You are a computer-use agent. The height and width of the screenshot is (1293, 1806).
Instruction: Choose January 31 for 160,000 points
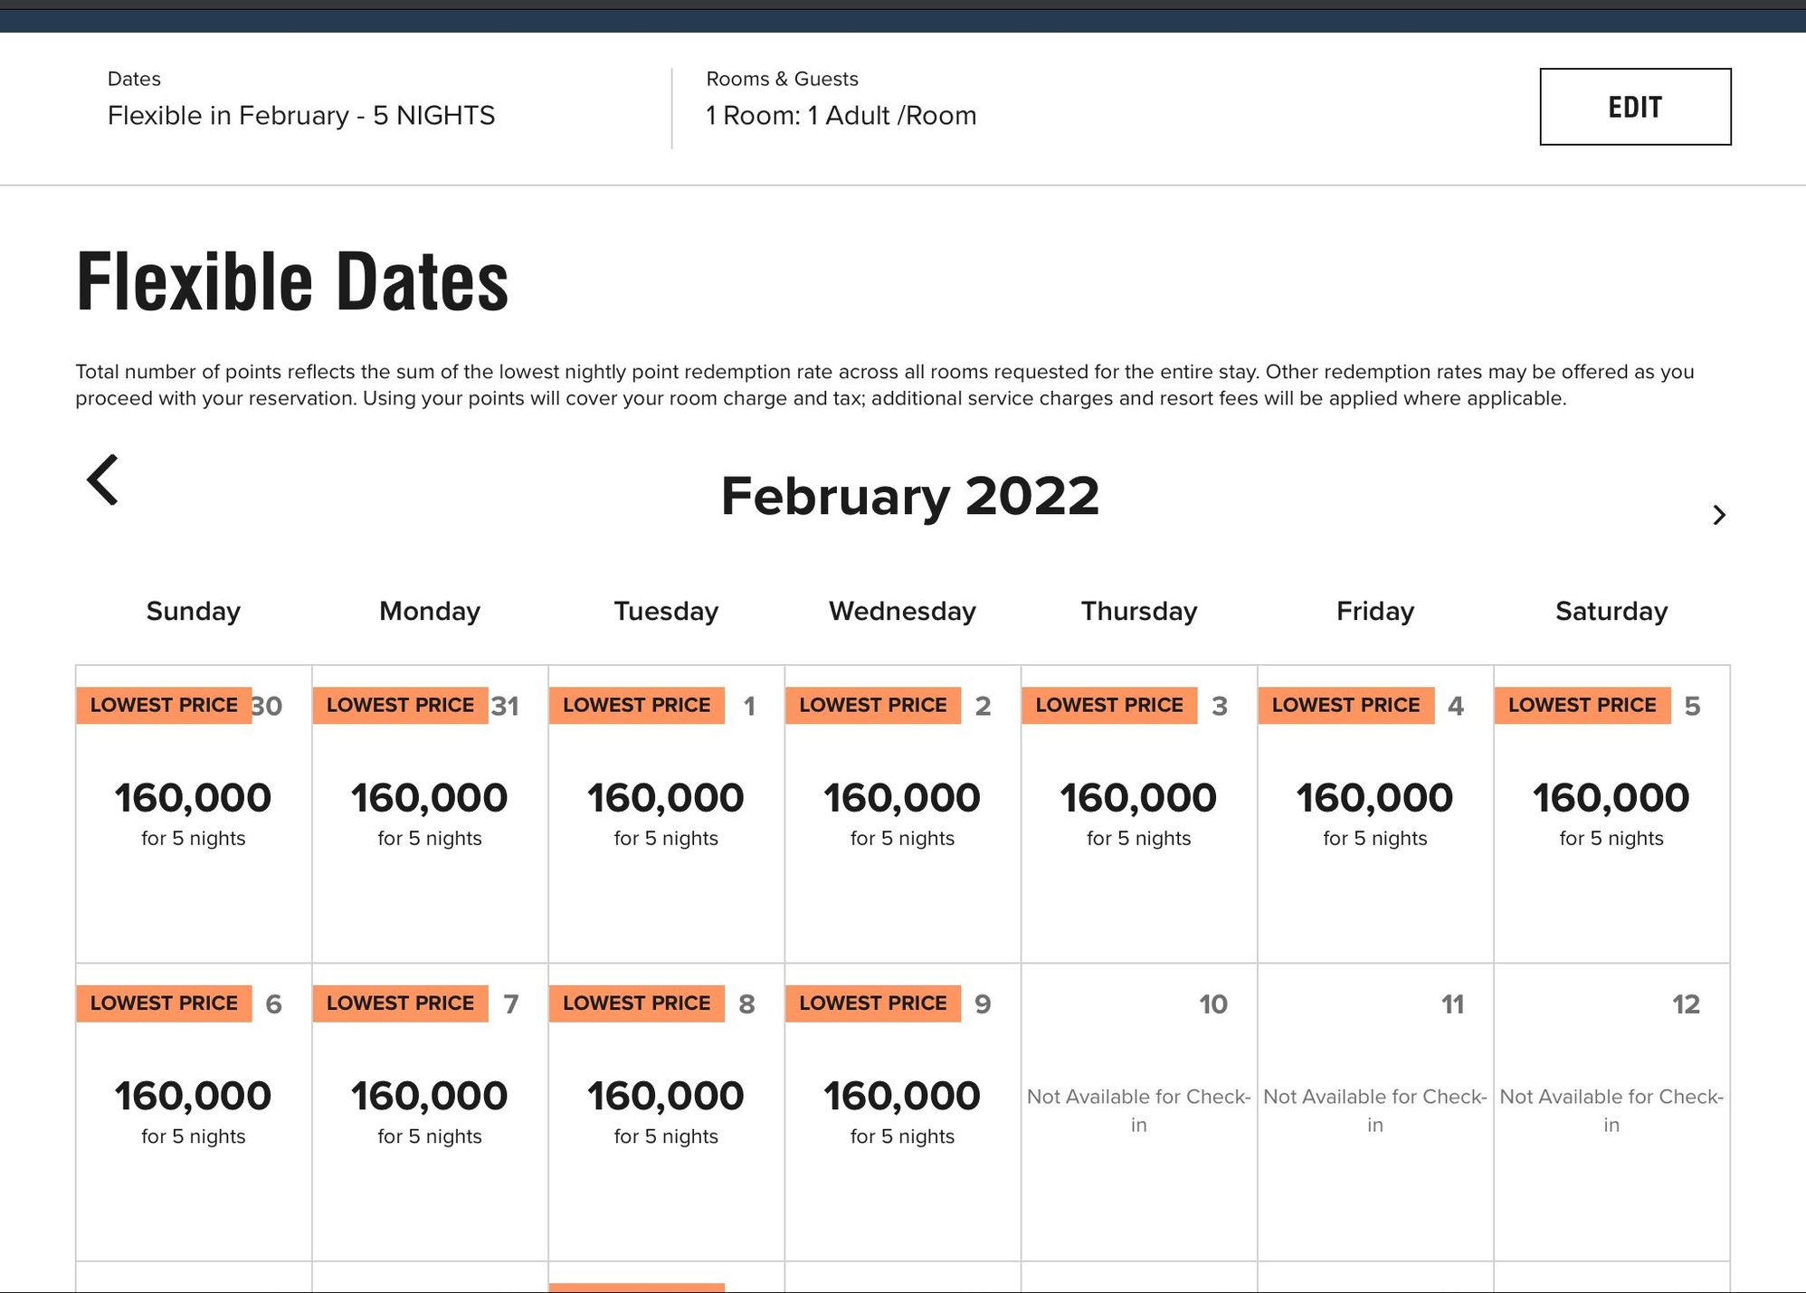point(430,814)
